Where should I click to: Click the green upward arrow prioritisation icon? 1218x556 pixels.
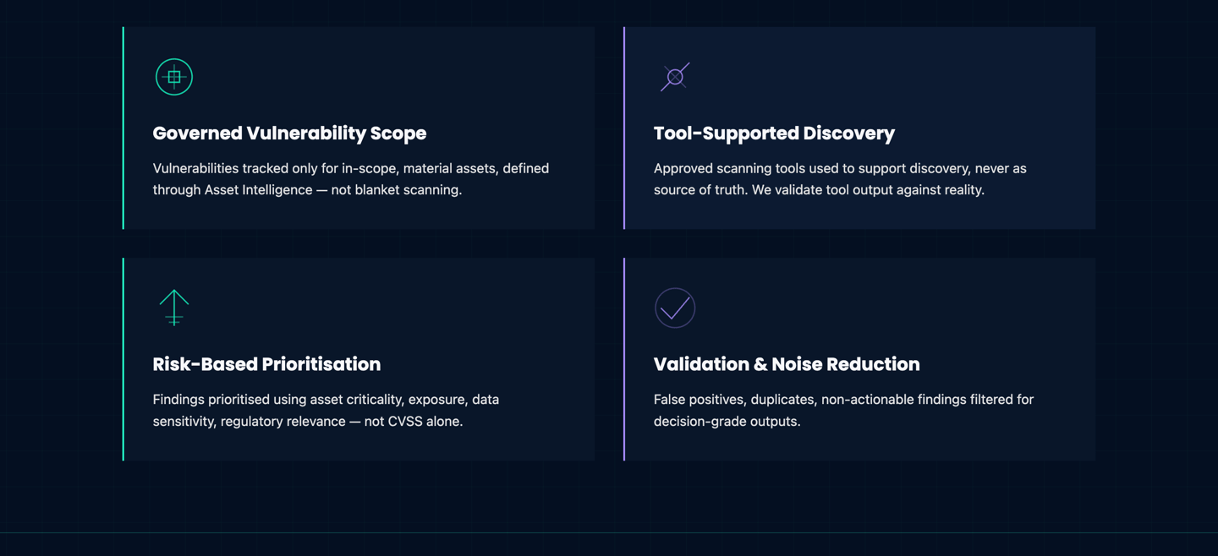174,308
